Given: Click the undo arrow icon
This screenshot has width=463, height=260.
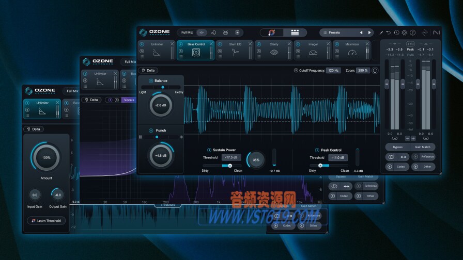Looking at the screenshot, I should click(x=389, y=32).
